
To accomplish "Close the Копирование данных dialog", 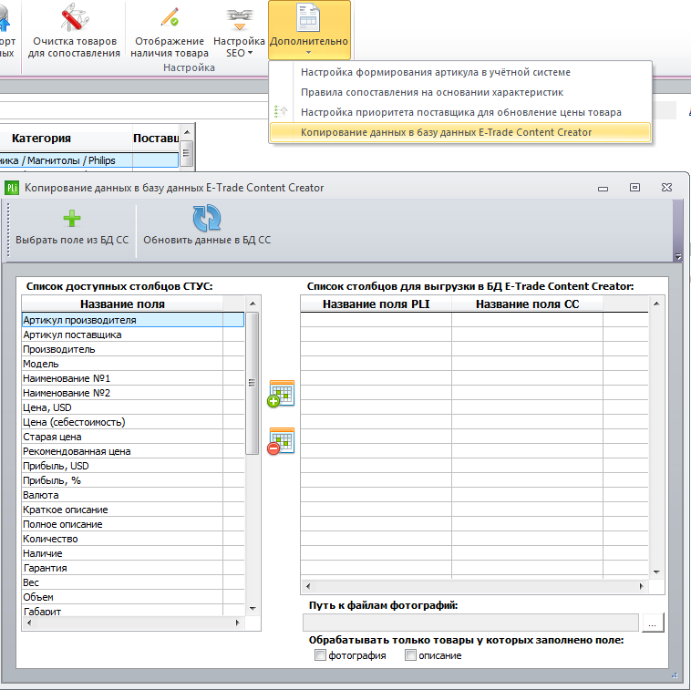I will [666, 187].
